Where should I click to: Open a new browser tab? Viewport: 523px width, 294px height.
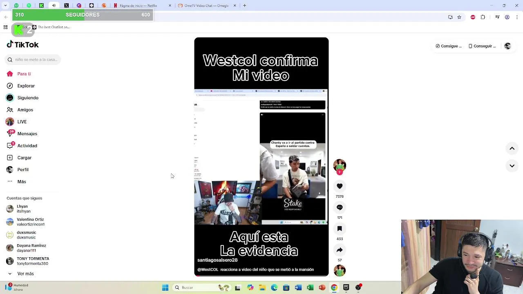pyautogui.click(x=244, y=6)
